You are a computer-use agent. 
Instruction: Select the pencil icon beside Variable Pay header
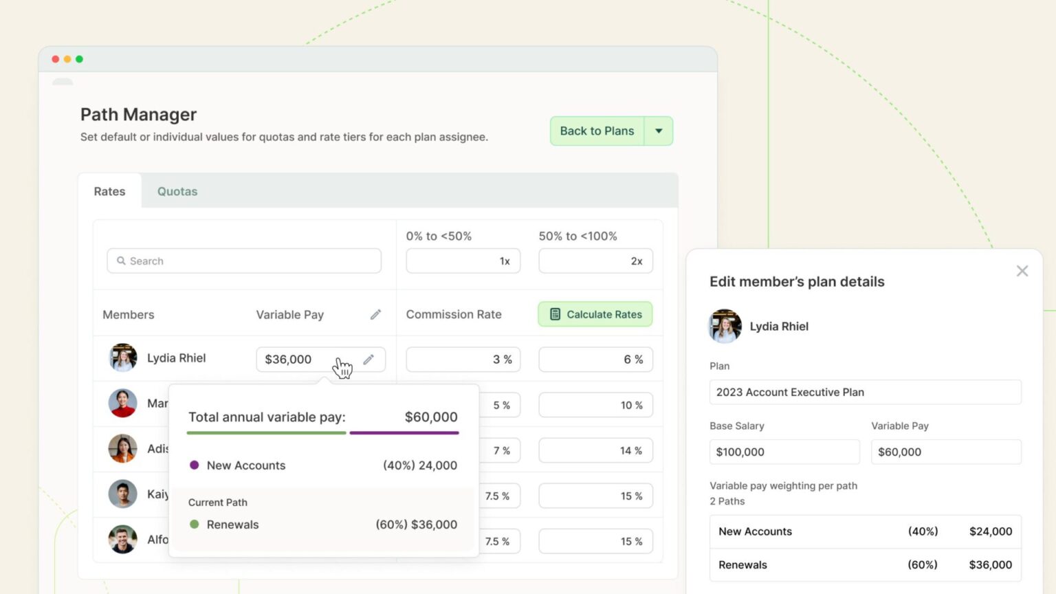pos(375,313)
